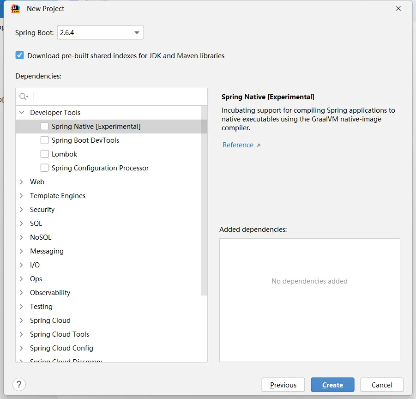416x399 pixels.
Task: Select the Template Engines category
Action: 58,196
